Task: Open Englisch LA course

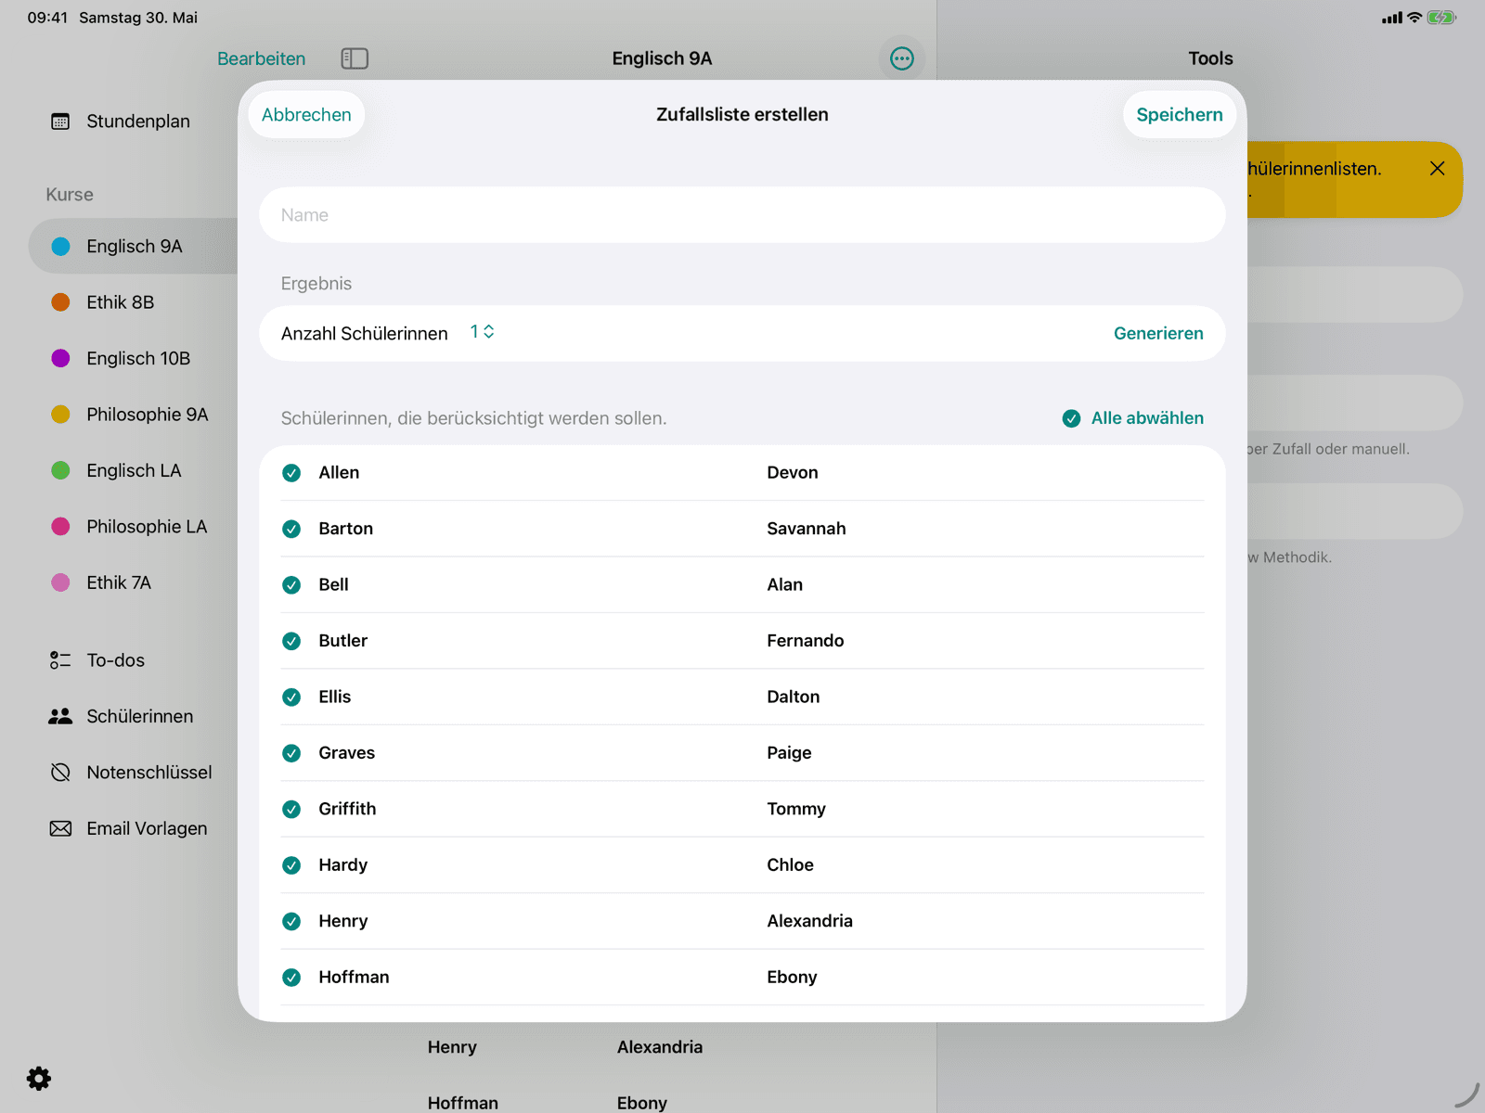Action: pos(134,470)
